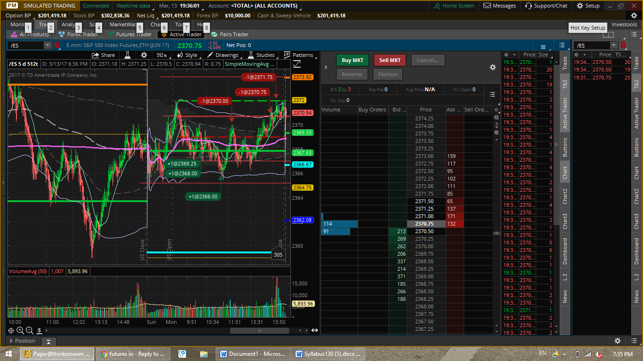Viewport: 643px width, 361px height.
Task: Open File Explorer from taskbar
Action: point(203,353)
